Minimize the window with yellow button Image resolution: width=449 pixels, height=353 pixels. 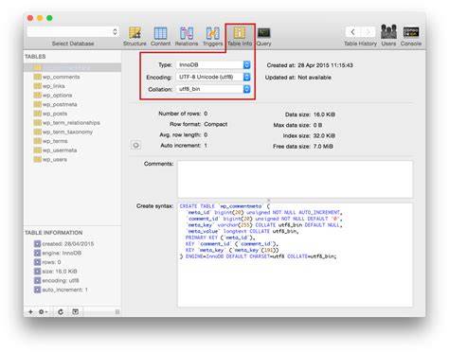click(x=40, y=18)
